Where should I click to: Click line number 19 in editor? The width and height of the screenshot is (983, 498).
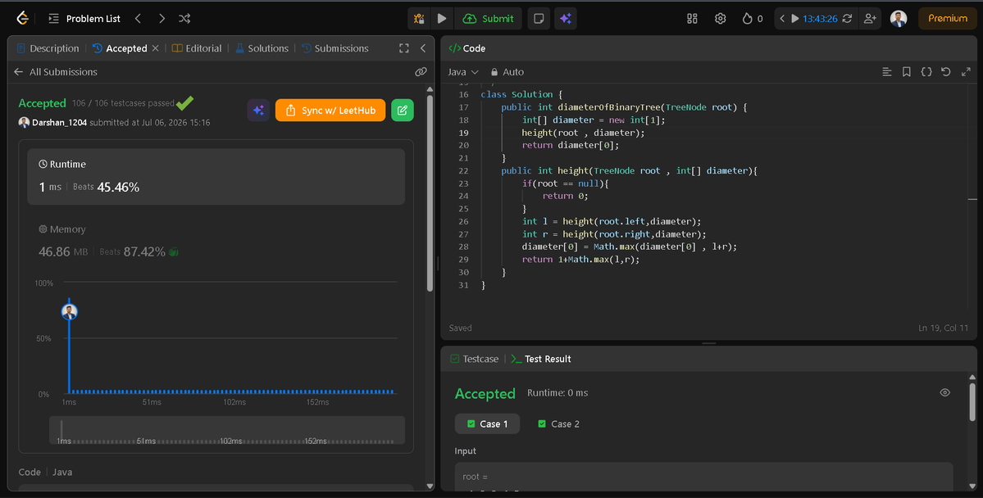(463, 133)
